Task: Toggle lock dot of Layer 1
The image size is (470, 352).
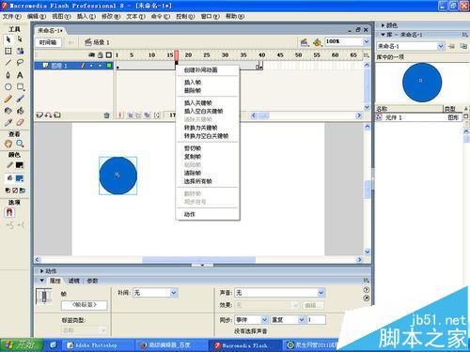Action: click(100, 66)
